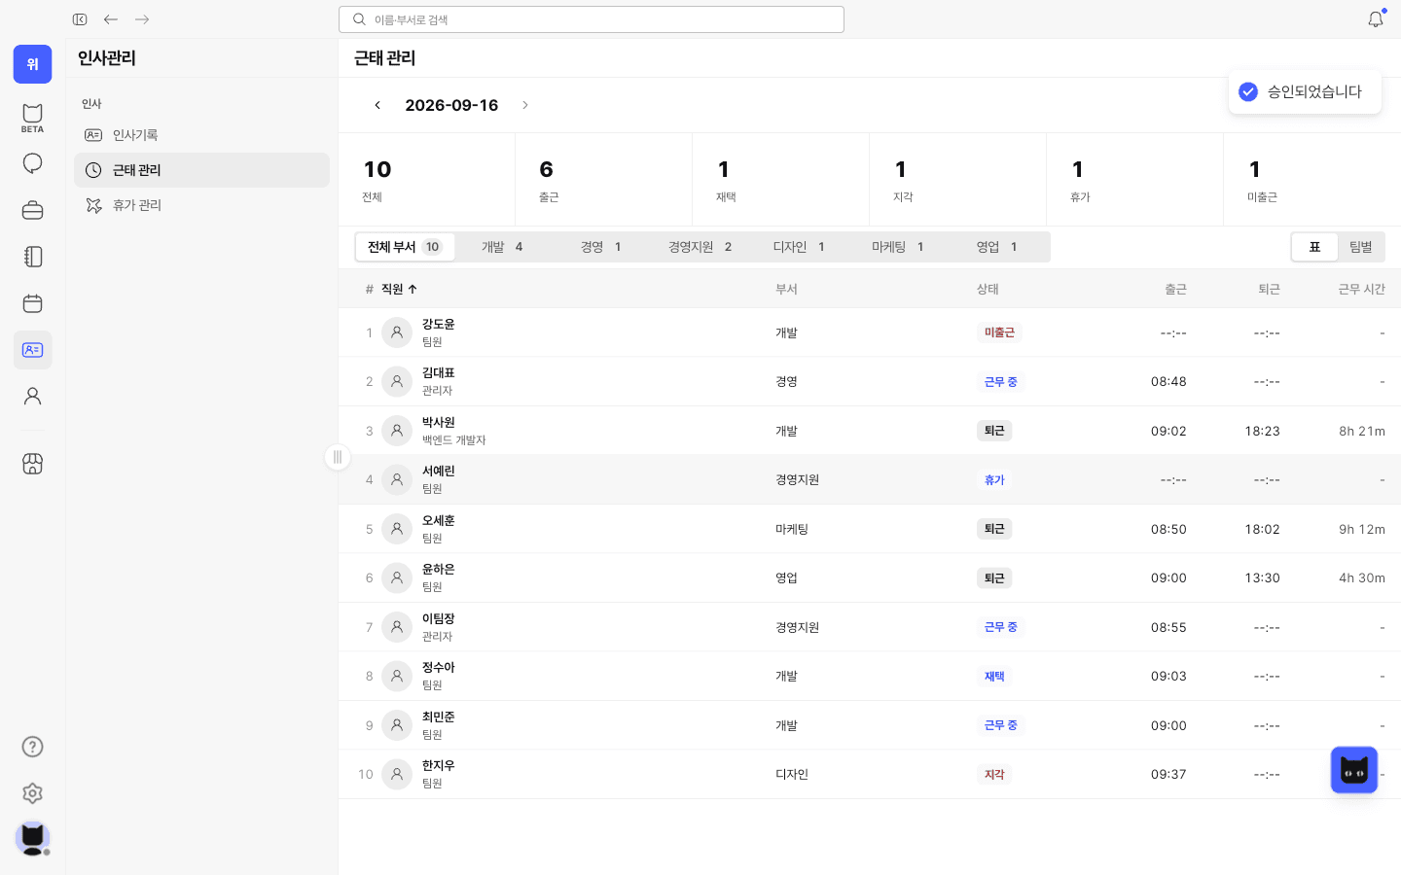
Task: Click the 부서 column header
Action: pyautogui.click(x=786, y=289)
